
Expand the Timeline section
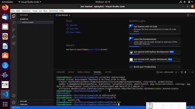click(x=35, y=104)
